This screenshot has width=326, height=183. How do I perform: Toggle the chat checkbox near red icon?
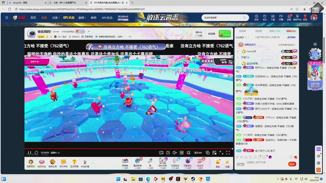(x=291, y=157)
